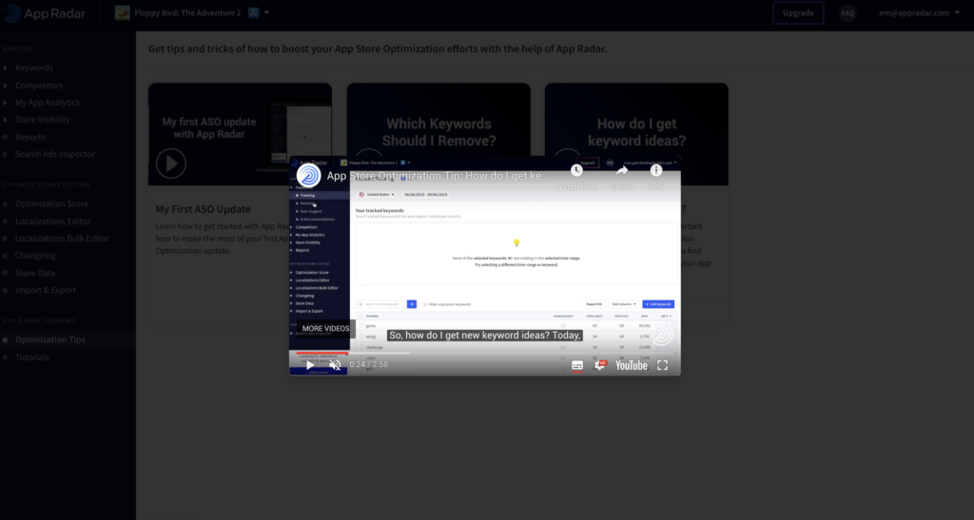
Task: Open Store Visibility section
Action: point(42,119)
